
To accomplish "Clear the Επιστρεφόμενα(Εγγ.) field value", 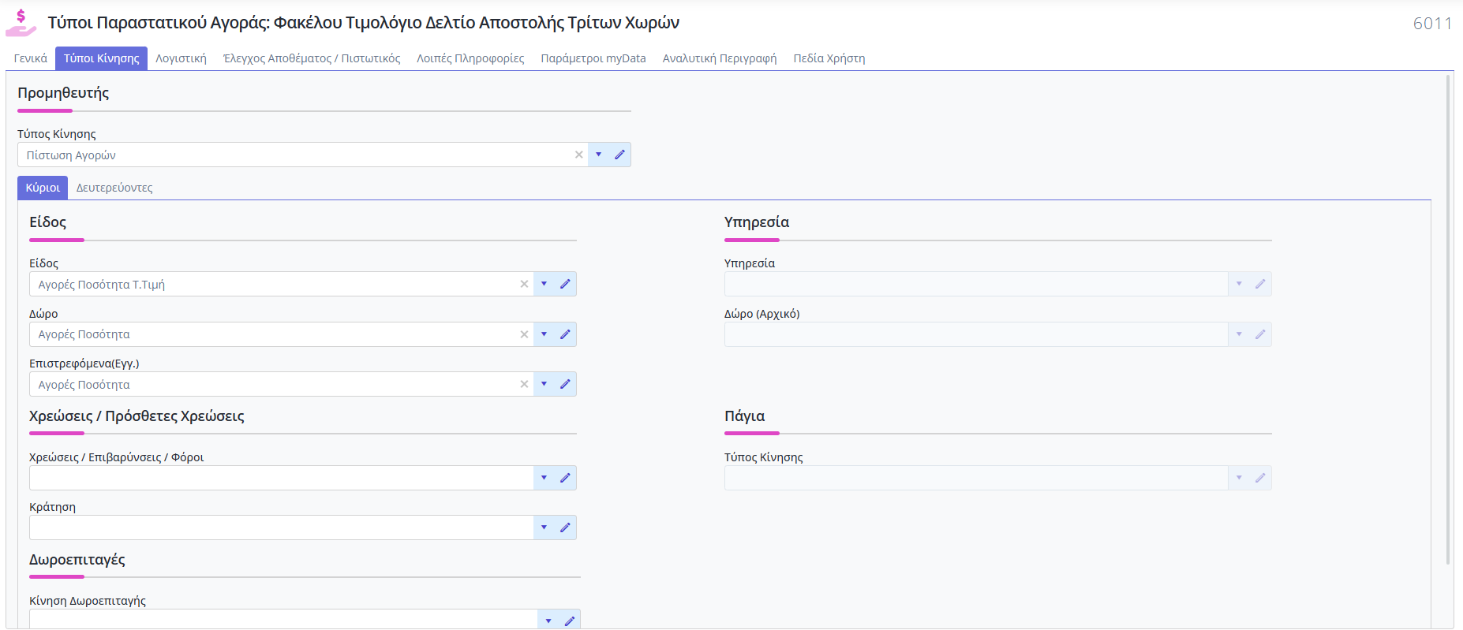I will tap(524, 384).
